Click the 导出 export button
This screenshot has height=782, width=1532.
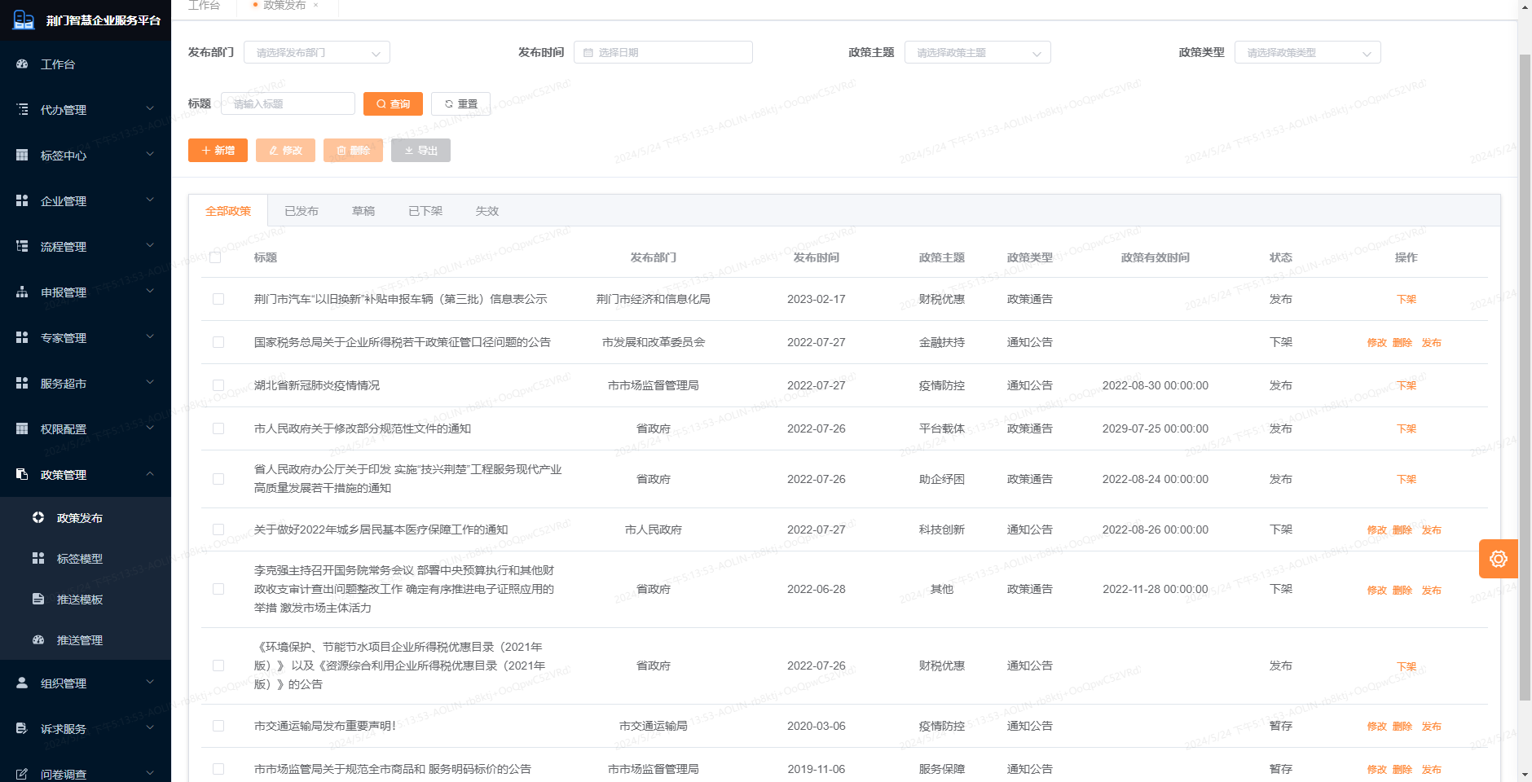[420, 150]
